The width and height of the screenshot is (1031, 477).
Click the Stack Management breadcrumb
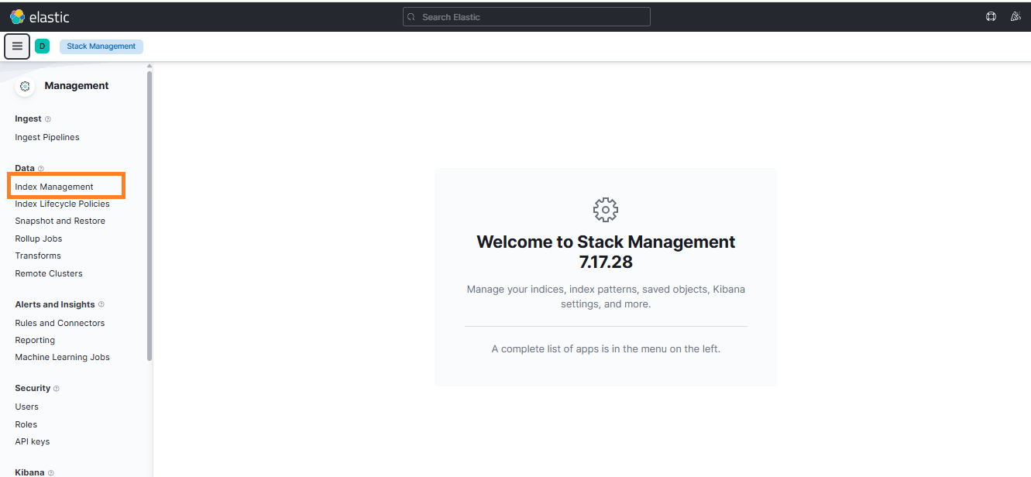(101, 46)
